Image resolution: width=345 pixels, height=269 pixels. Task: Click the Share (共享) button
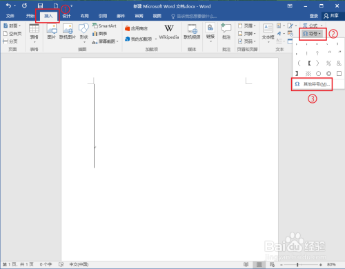pyautogui.click(x=331, y=16)
